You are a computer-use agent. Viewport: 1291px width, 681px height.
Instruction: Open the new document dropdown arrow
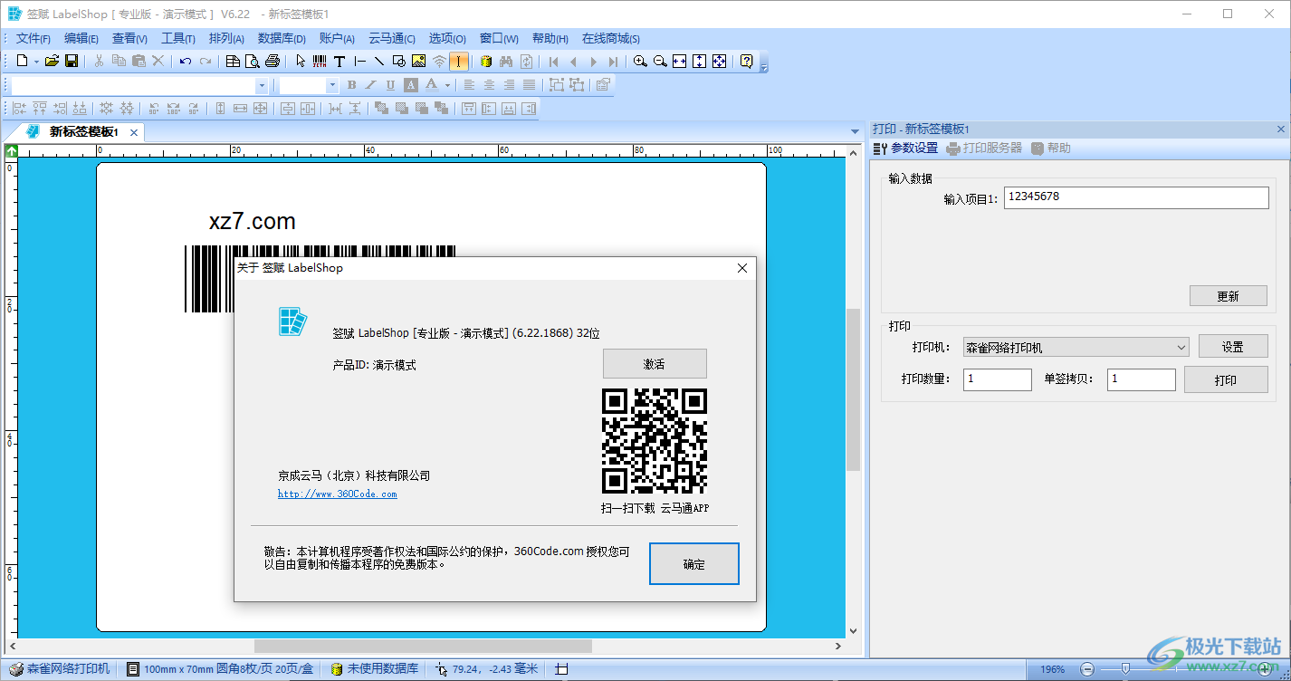36,62
